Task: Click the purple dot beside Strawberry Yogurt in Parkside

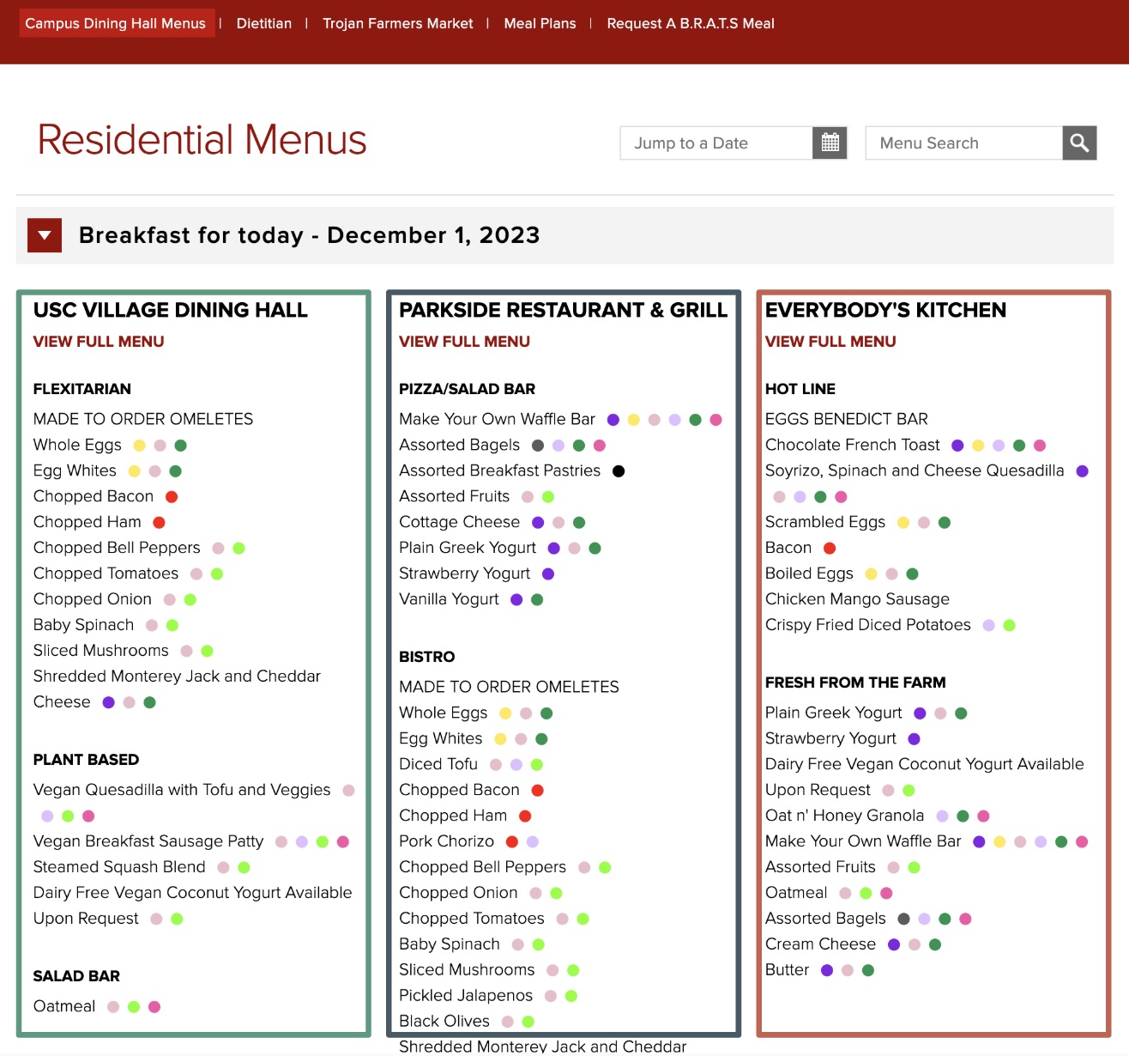Action: coord(548,574)
